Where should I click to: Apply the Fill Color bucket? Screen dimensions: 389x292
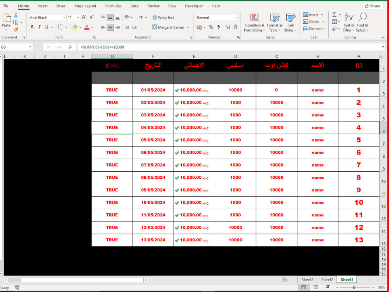click(x=75, y=27)
